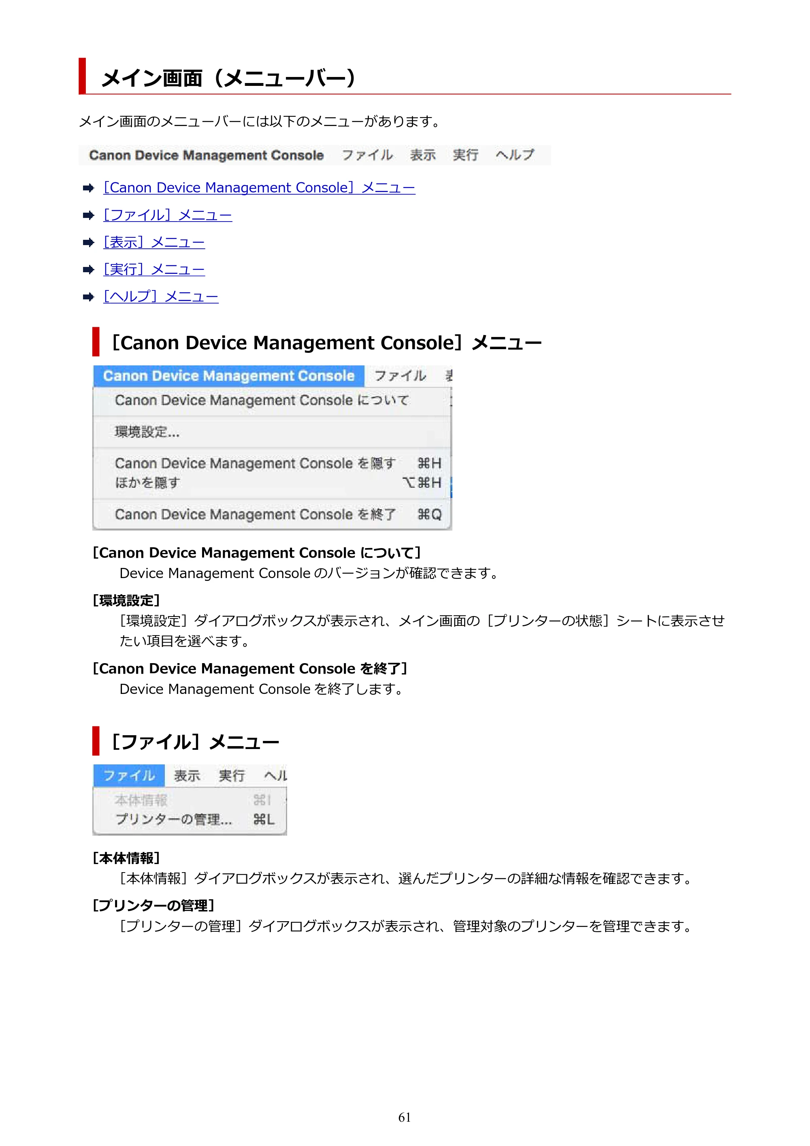The image size is (810, 1146).
Task: Open ヘルプ in the top menu bar image
Action: click(515, 155)
